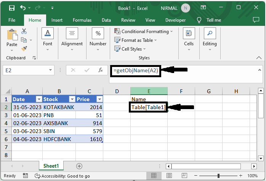Switch to the Insert tab
The width and height of the screenshot is (266, 181).
[57, 20]
